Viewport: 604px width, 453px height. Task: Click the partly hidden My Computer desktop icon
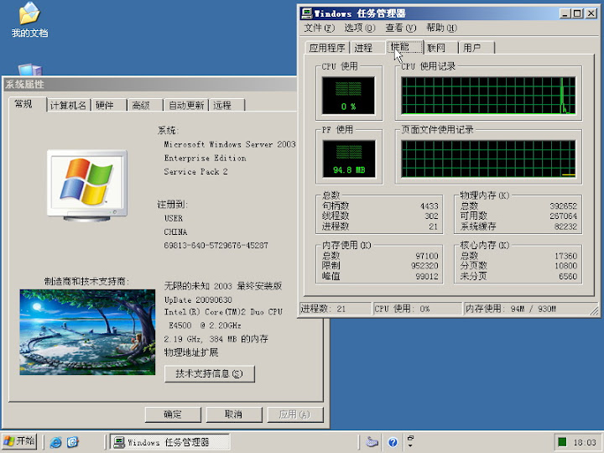[29, 70]
